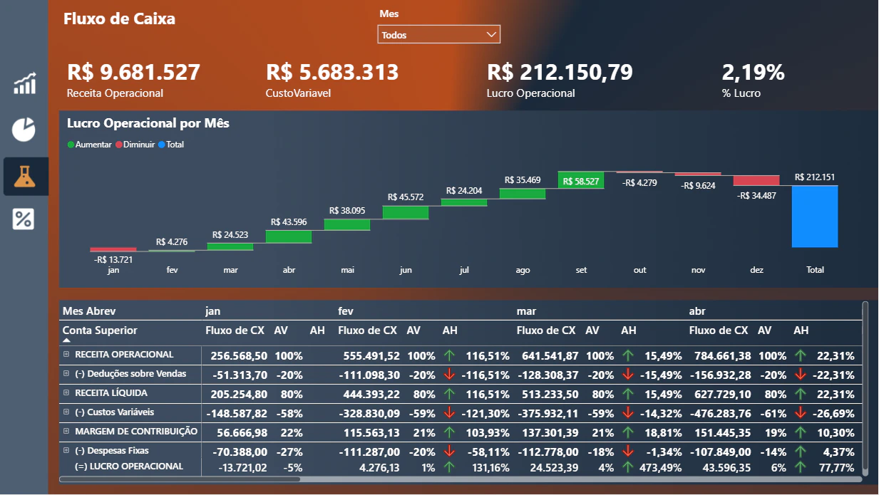Select the green abr bar labeled R$ 43.596
Image resolution: width=879 pixels, height=495 pixels.
pyautogui.click(x=289, y=236)
